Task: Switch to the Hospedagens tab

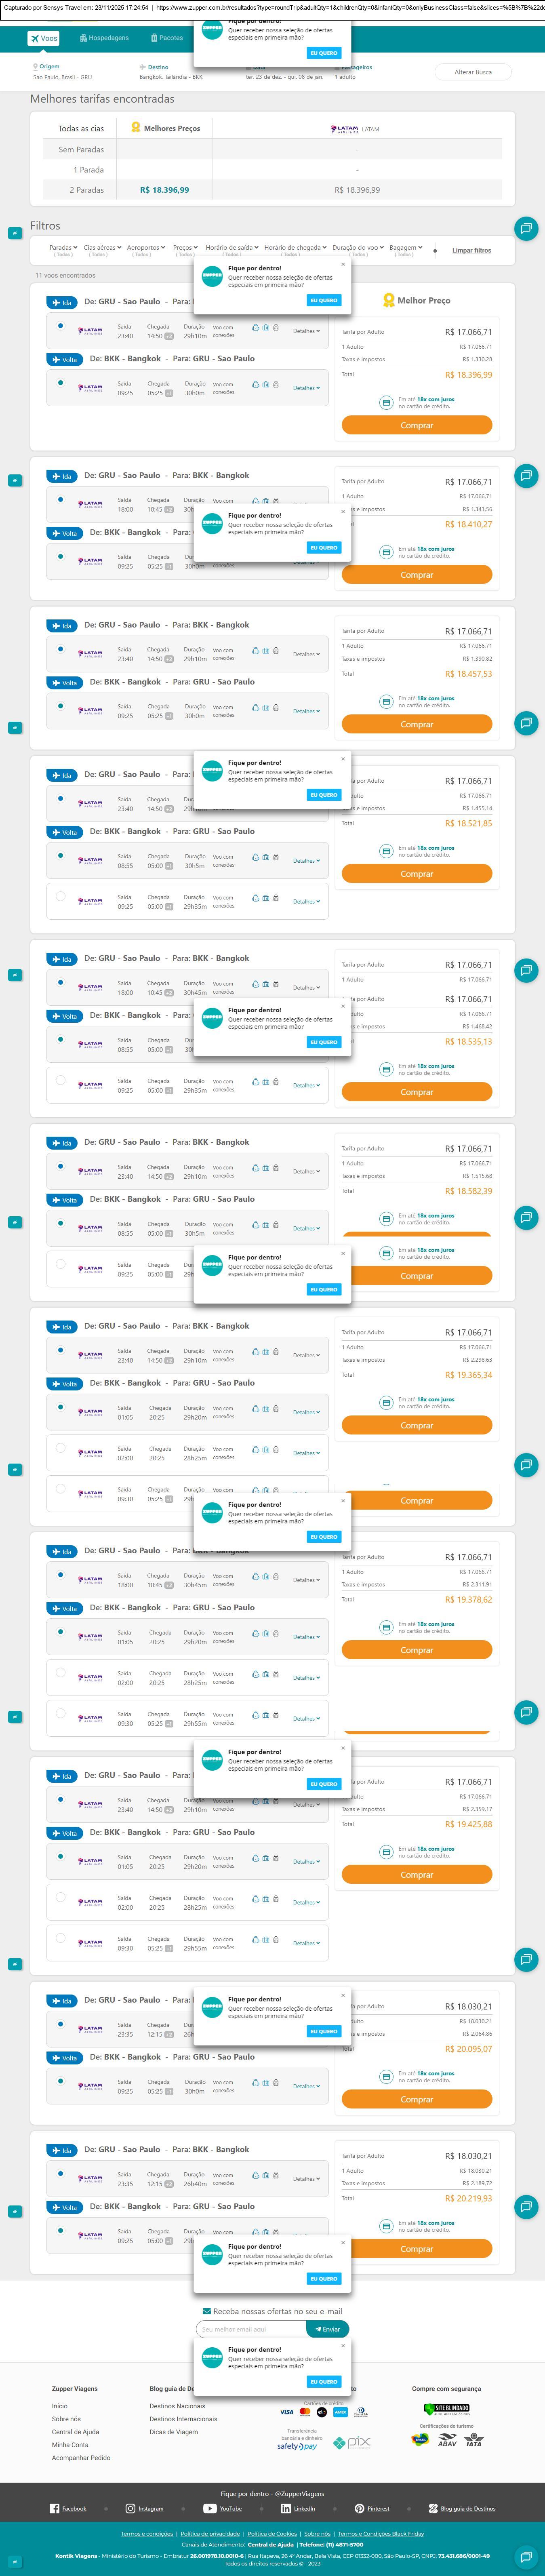Action: click(103, 38)
